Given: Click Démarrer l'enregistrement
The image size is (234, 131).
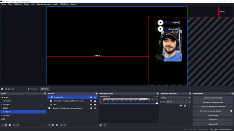Looking at the screenshot, I should pos(213,102).
